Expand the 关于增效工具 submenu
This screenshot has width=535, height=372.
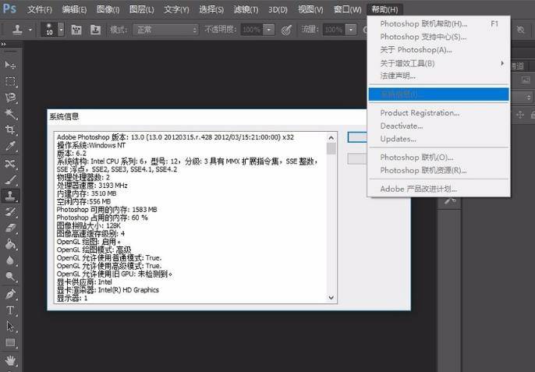coord(441,63)
